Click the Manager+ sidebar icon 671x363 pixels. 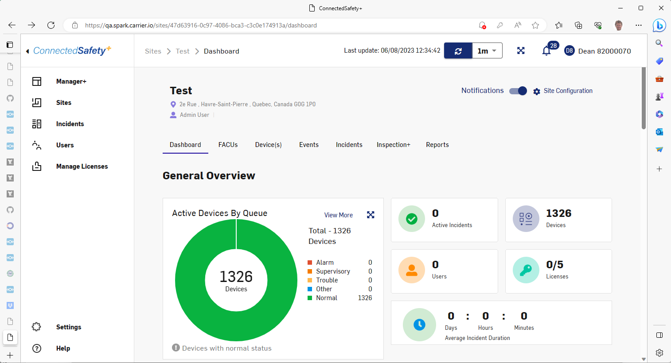pyautogui.click(x=37, y=81)
